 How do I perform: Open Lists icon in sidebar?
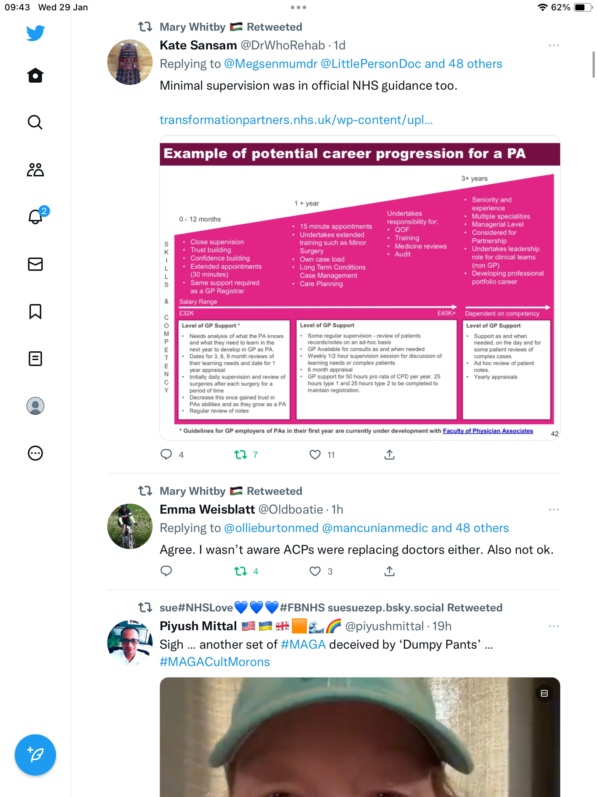tap(35, 359)
